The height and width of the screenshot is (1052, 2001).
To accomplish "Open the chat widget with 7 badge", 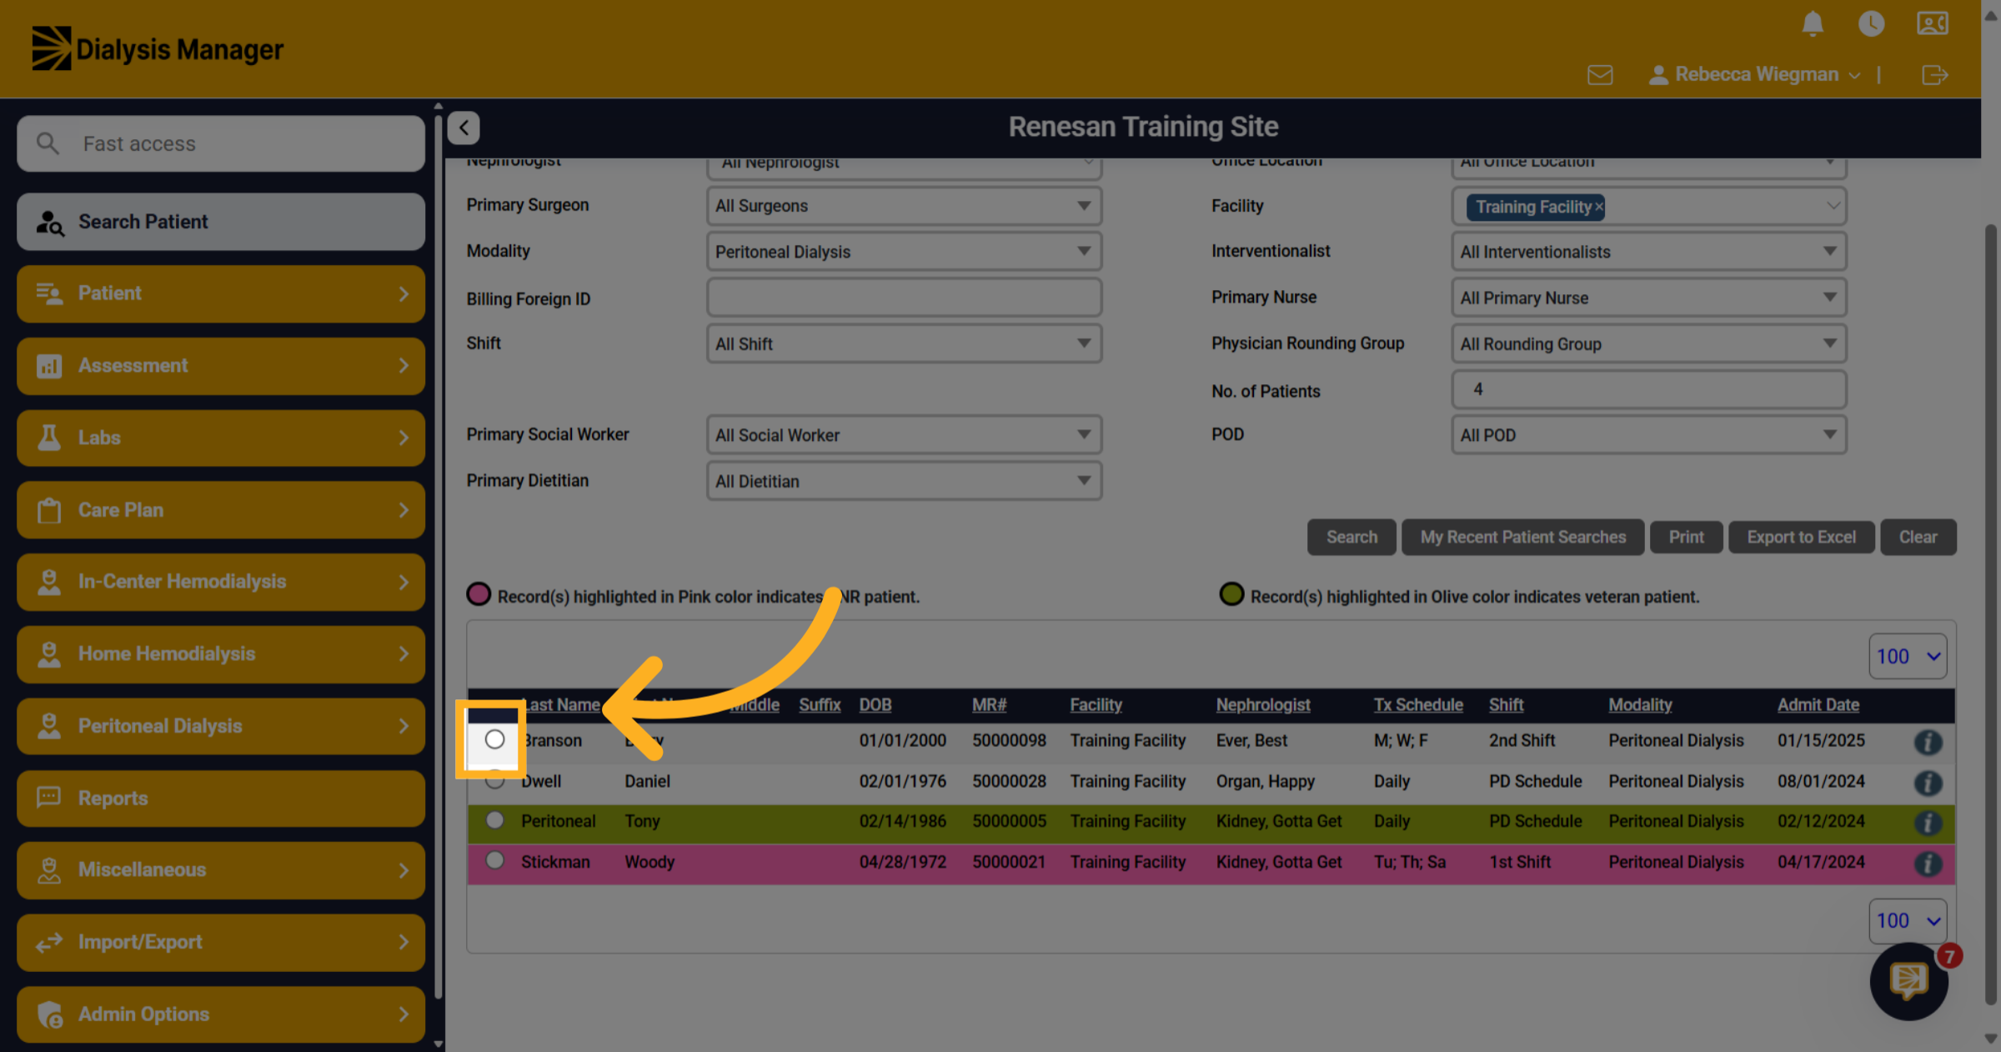I will click(x=1908, y=980).
